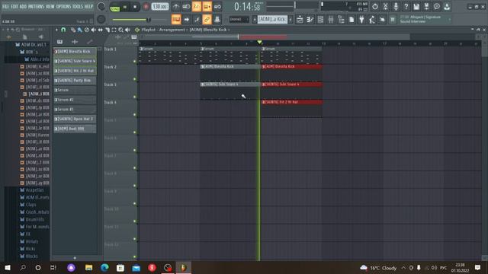Open Microsoft Edge from the taskbar
The height and width of the screenshot is (274, 488).
tap(104, 267)
